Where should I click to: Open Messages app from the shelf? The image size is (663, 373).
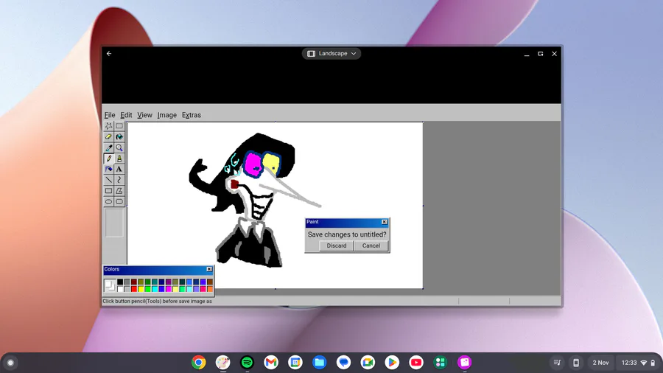pos(344,363)
